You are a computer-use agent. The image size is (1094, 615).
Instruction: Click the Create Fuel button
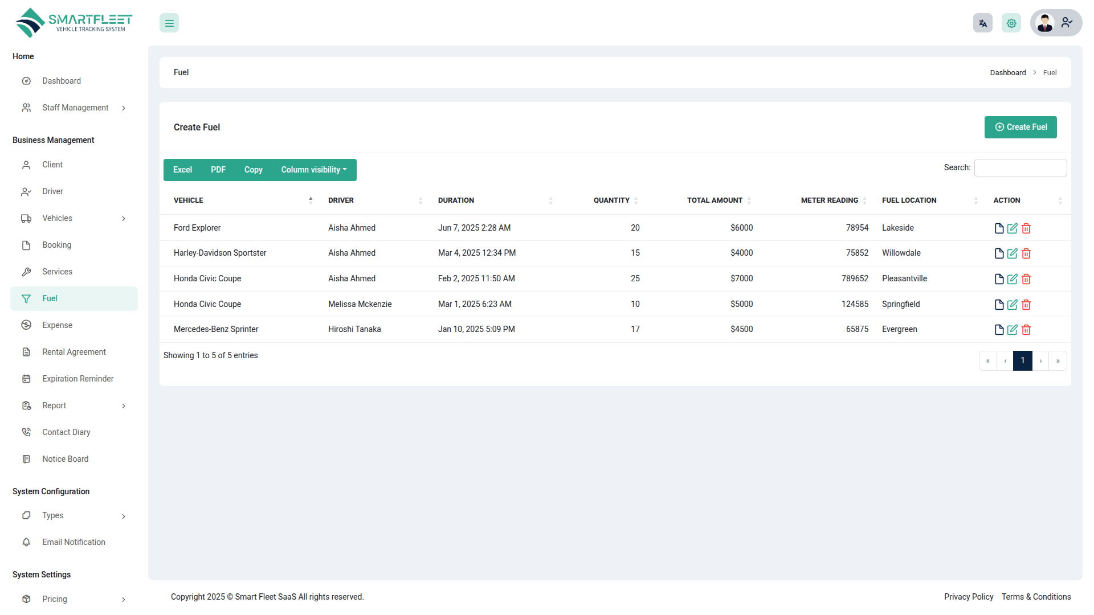tap(1020, 127)
